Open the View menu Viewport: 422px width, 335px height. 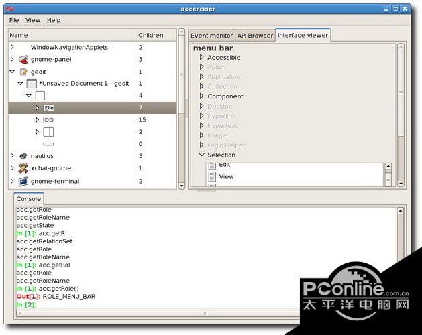coord(33,20)
